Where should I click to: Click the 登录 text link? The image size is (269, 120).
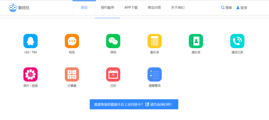click(x=244, y=8)
